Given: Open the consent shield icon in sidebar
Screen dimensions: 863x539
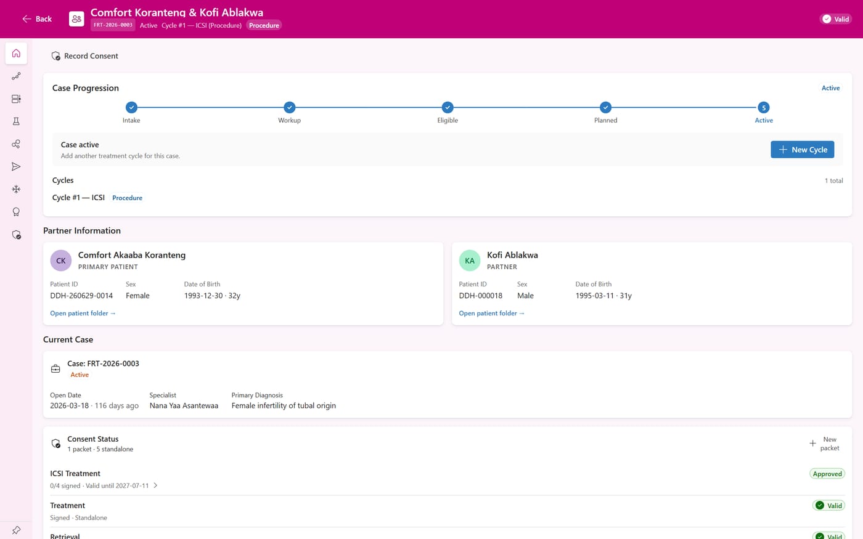Looking at the screenshot, I should 16,235.
